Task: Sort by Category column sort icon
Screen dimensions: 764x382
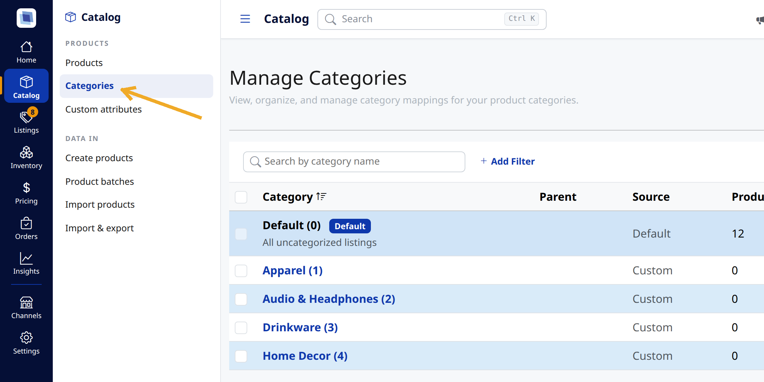Action: [322, 197]
